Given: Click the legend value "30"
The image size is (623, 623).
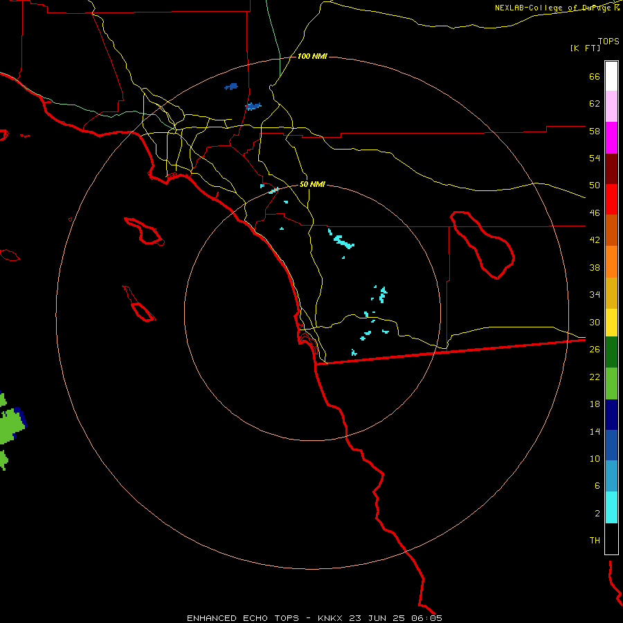Looking at the screenshot, I should click(595, 322).
